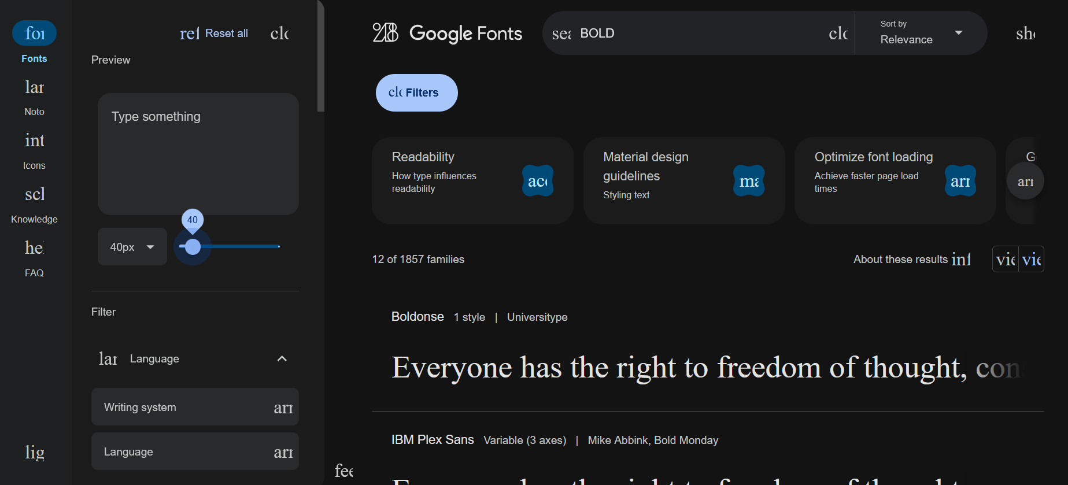Switch results to list view
1068x485 pixels.
(x=1031, y=259)
